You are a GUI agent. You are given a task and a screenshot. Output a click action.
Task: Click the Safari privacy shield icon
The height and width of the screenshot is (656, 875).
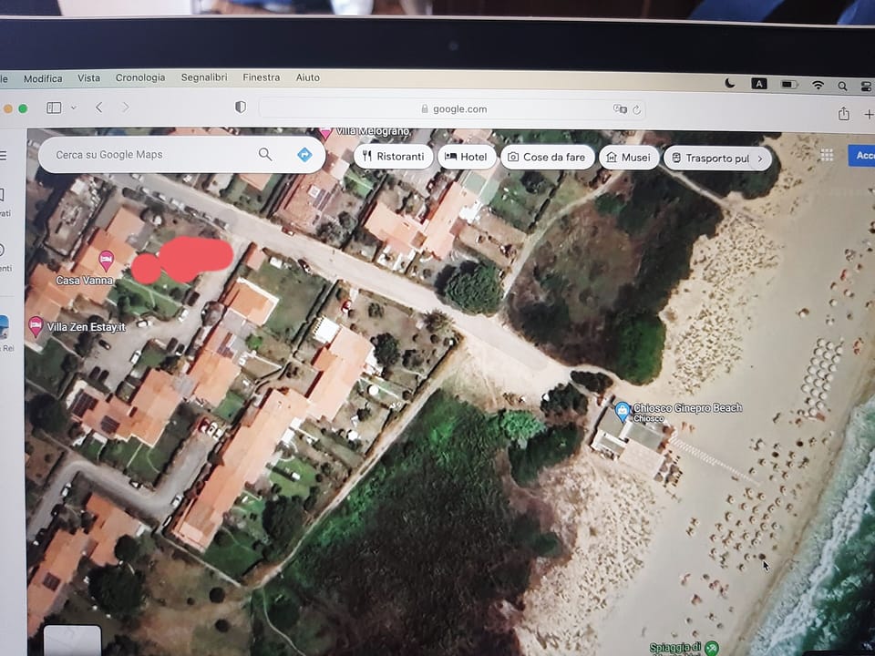click(x=241, y=108)
